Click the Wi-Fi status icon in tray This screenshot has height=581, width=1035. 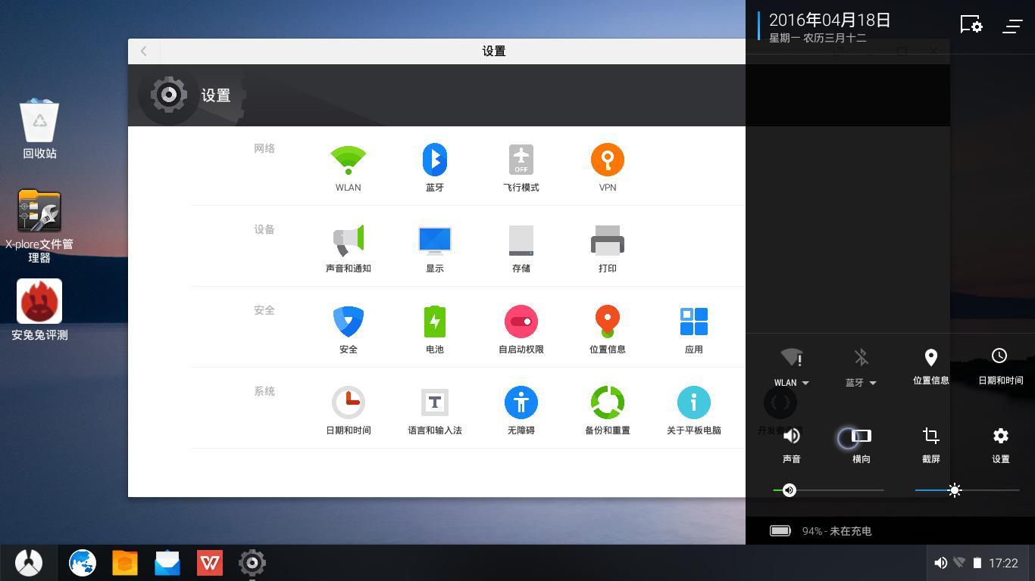pos(959,563)
